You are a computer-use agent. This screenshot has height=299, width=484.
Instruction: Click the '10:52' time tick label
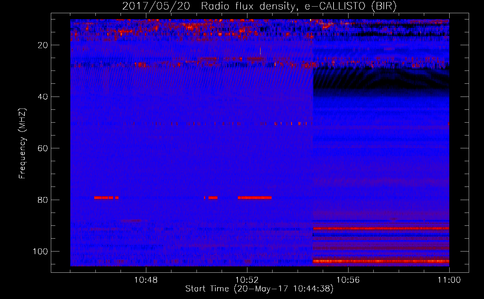tap(247, 280)
